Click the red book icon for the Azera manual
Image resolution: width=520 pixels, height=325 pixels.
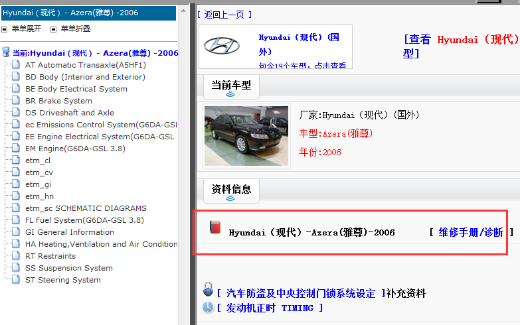pos(215,227)
